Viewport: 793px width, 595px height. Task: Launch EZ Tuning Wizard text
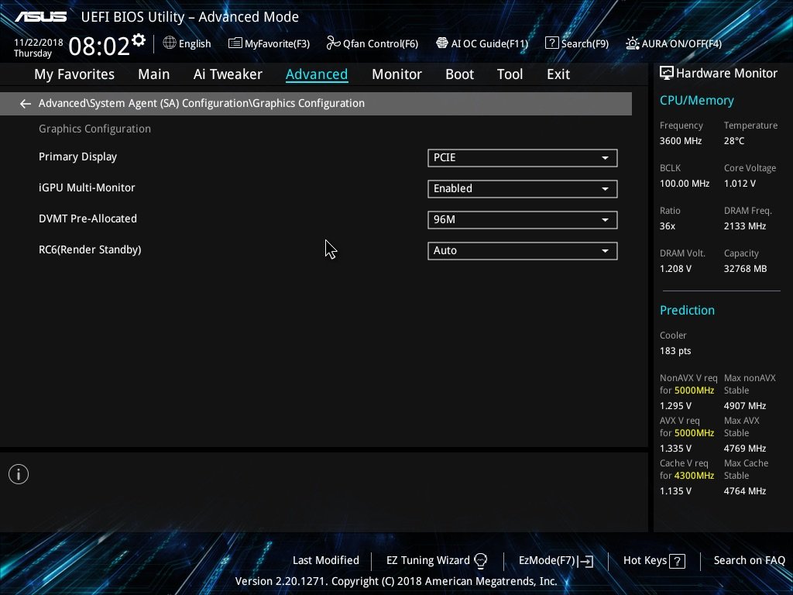(427, 561)
